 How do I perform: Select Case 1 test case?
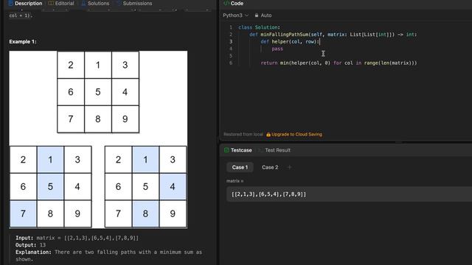coord(240,167)
